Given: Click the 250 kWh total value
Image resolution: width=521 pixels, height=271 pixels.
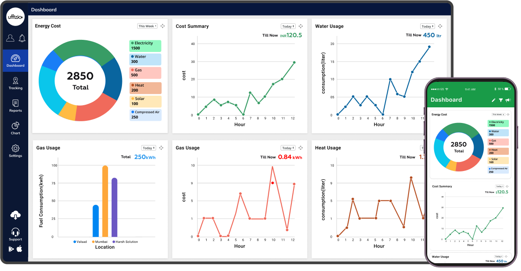Looking at the screenshot, I should [145, 157].
